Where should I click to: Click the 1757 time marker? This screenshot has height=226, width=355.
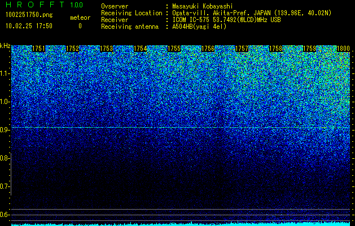(x=242, y=49)
